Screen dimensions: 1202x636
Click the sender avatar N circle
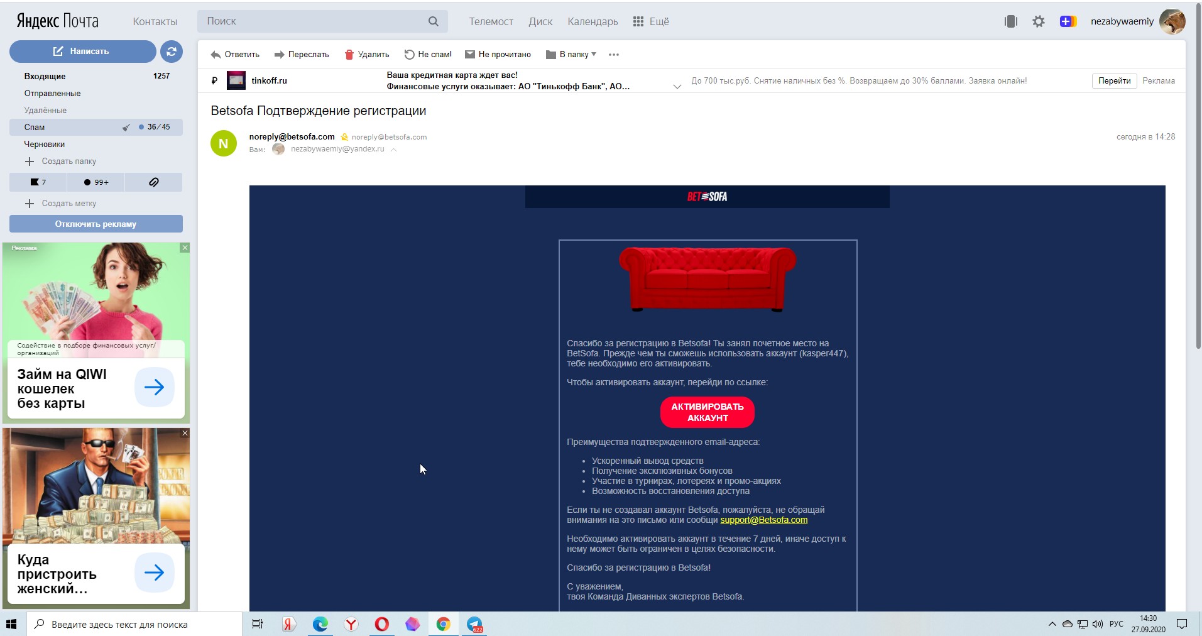(224, 143)
